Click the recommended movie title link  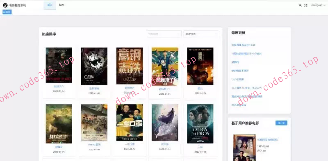[267, 139]
